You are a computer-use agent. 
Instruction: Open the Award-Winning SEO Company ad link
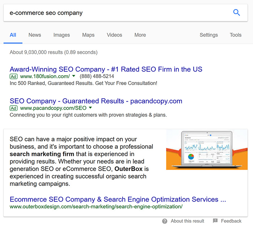click(x=106, y=69)
